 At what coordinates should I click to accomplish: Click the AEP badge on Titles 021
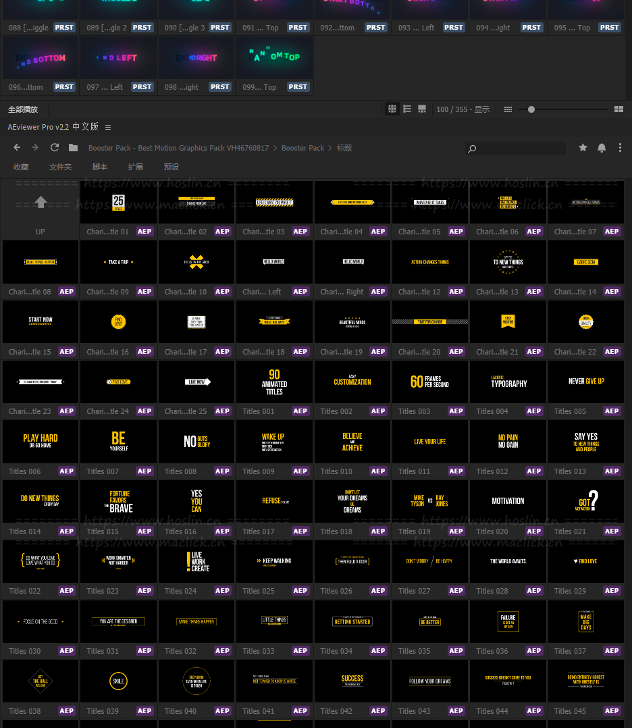[612, 531]
